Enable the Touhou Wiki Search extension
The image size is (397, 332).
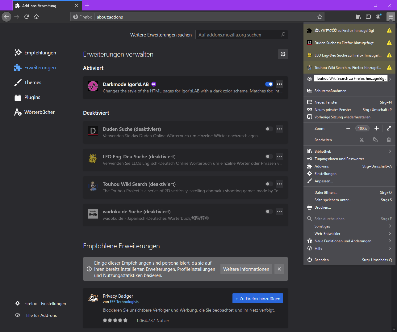click(x=269, y=184)
